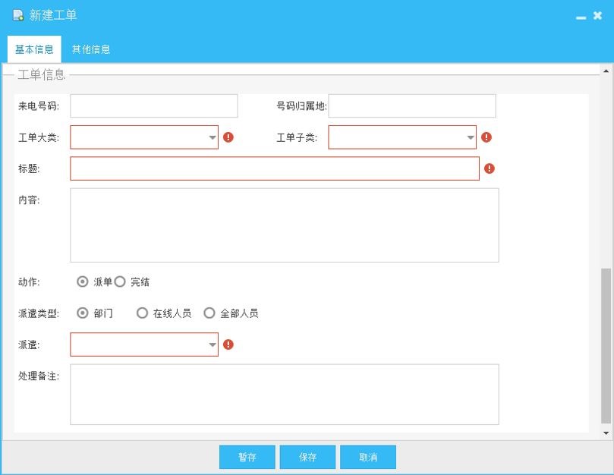Click the warning icon beside 工单子类
The height and width of the screenshot is (475, 614).
click(486, 137)
